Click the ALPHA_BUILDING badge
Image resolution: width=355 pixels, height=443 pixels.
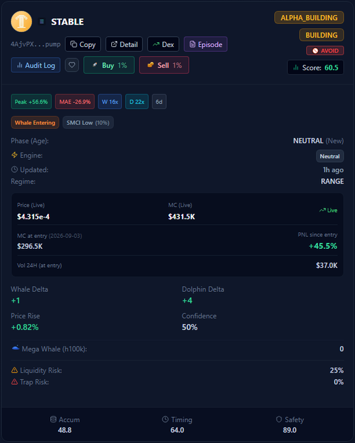309,18
